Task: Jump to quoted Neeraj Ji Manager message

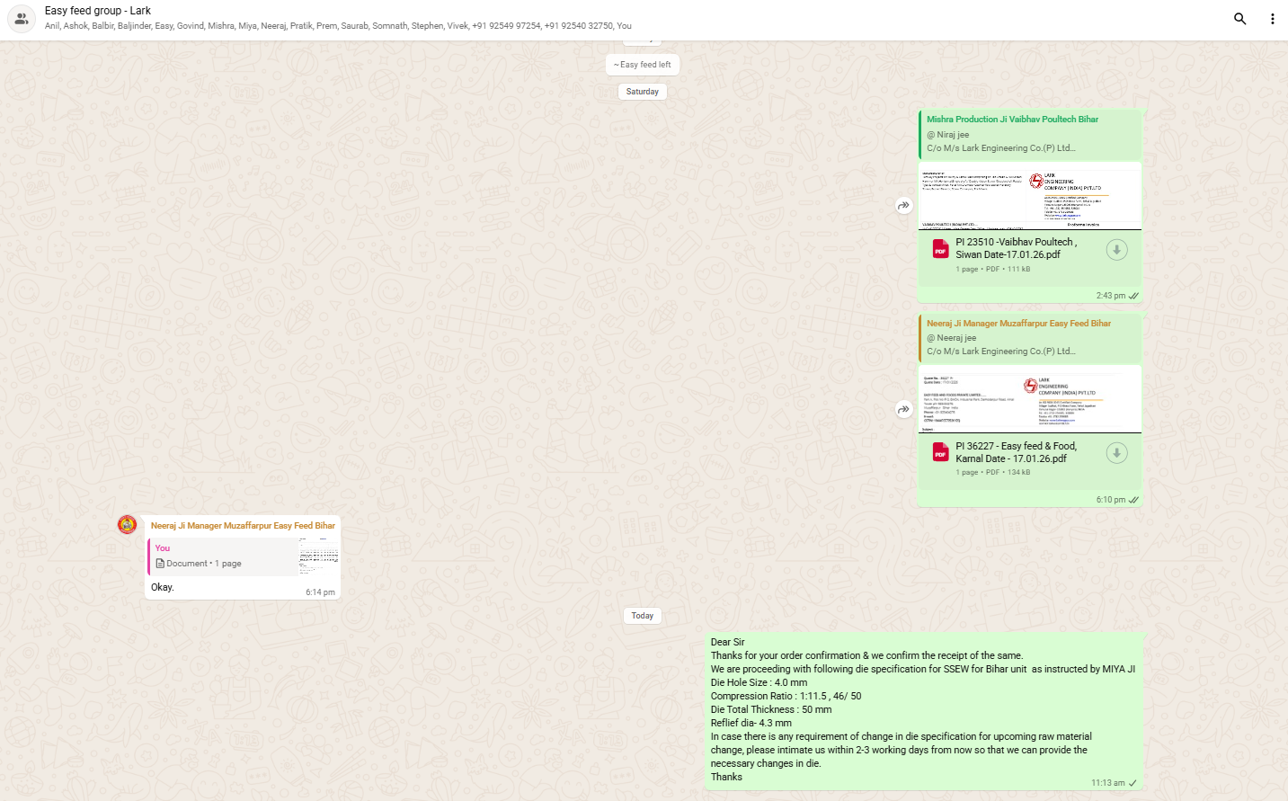Action: click(x=1029, y=338)
